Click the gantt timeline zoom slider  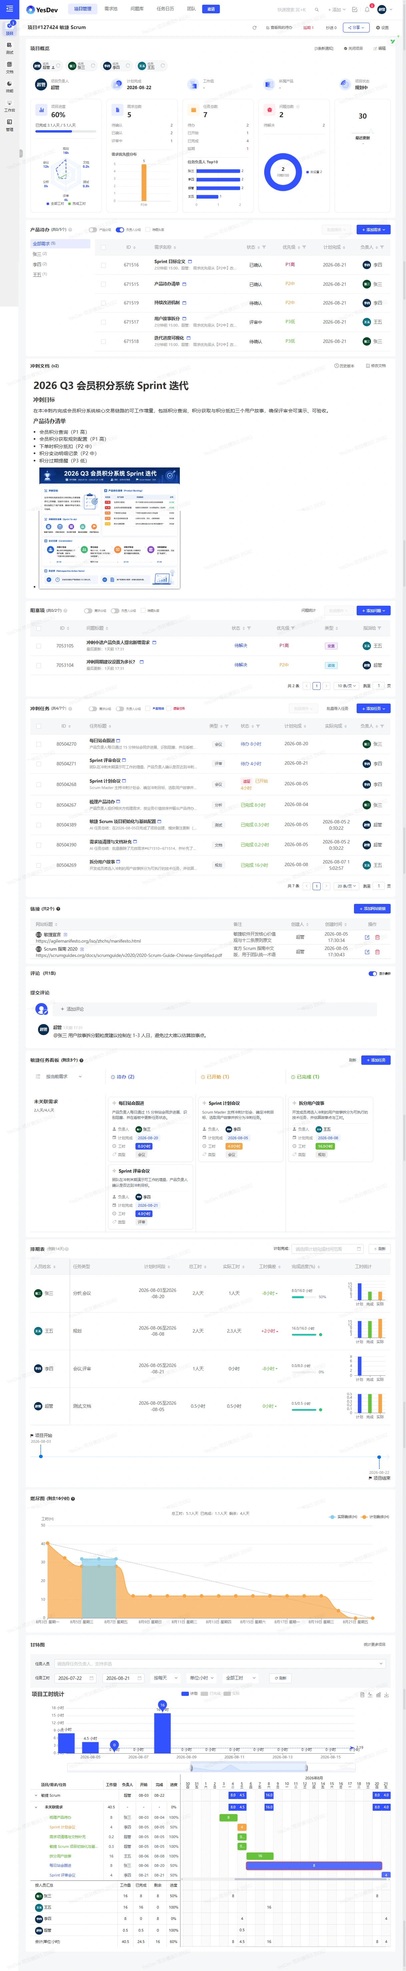click(249, 1767)
